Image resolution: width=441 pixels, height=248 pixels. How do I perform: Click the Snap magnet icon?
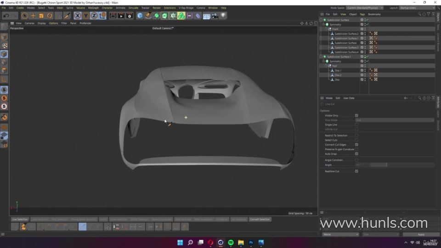tap(4, 117)
